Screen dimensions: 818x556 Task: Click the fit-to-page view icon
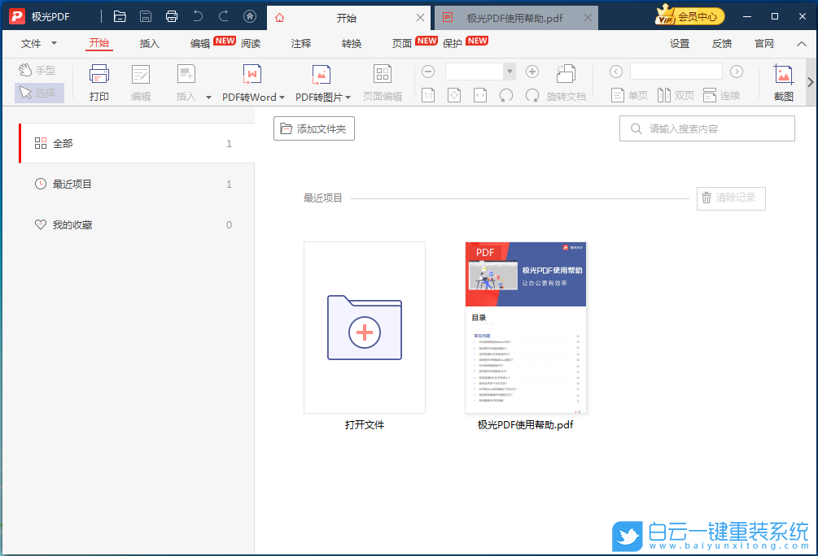tap(453, 95)
